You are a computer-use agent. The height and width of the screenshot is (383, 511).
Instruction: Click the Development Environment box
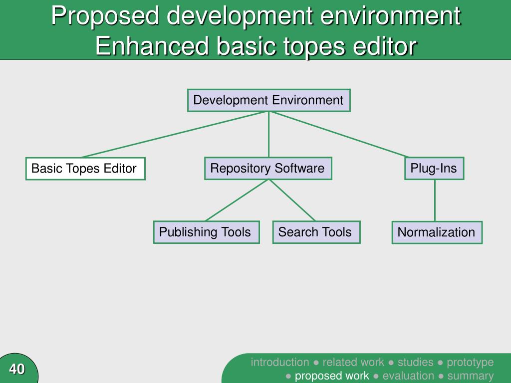(x=269, y=100)
